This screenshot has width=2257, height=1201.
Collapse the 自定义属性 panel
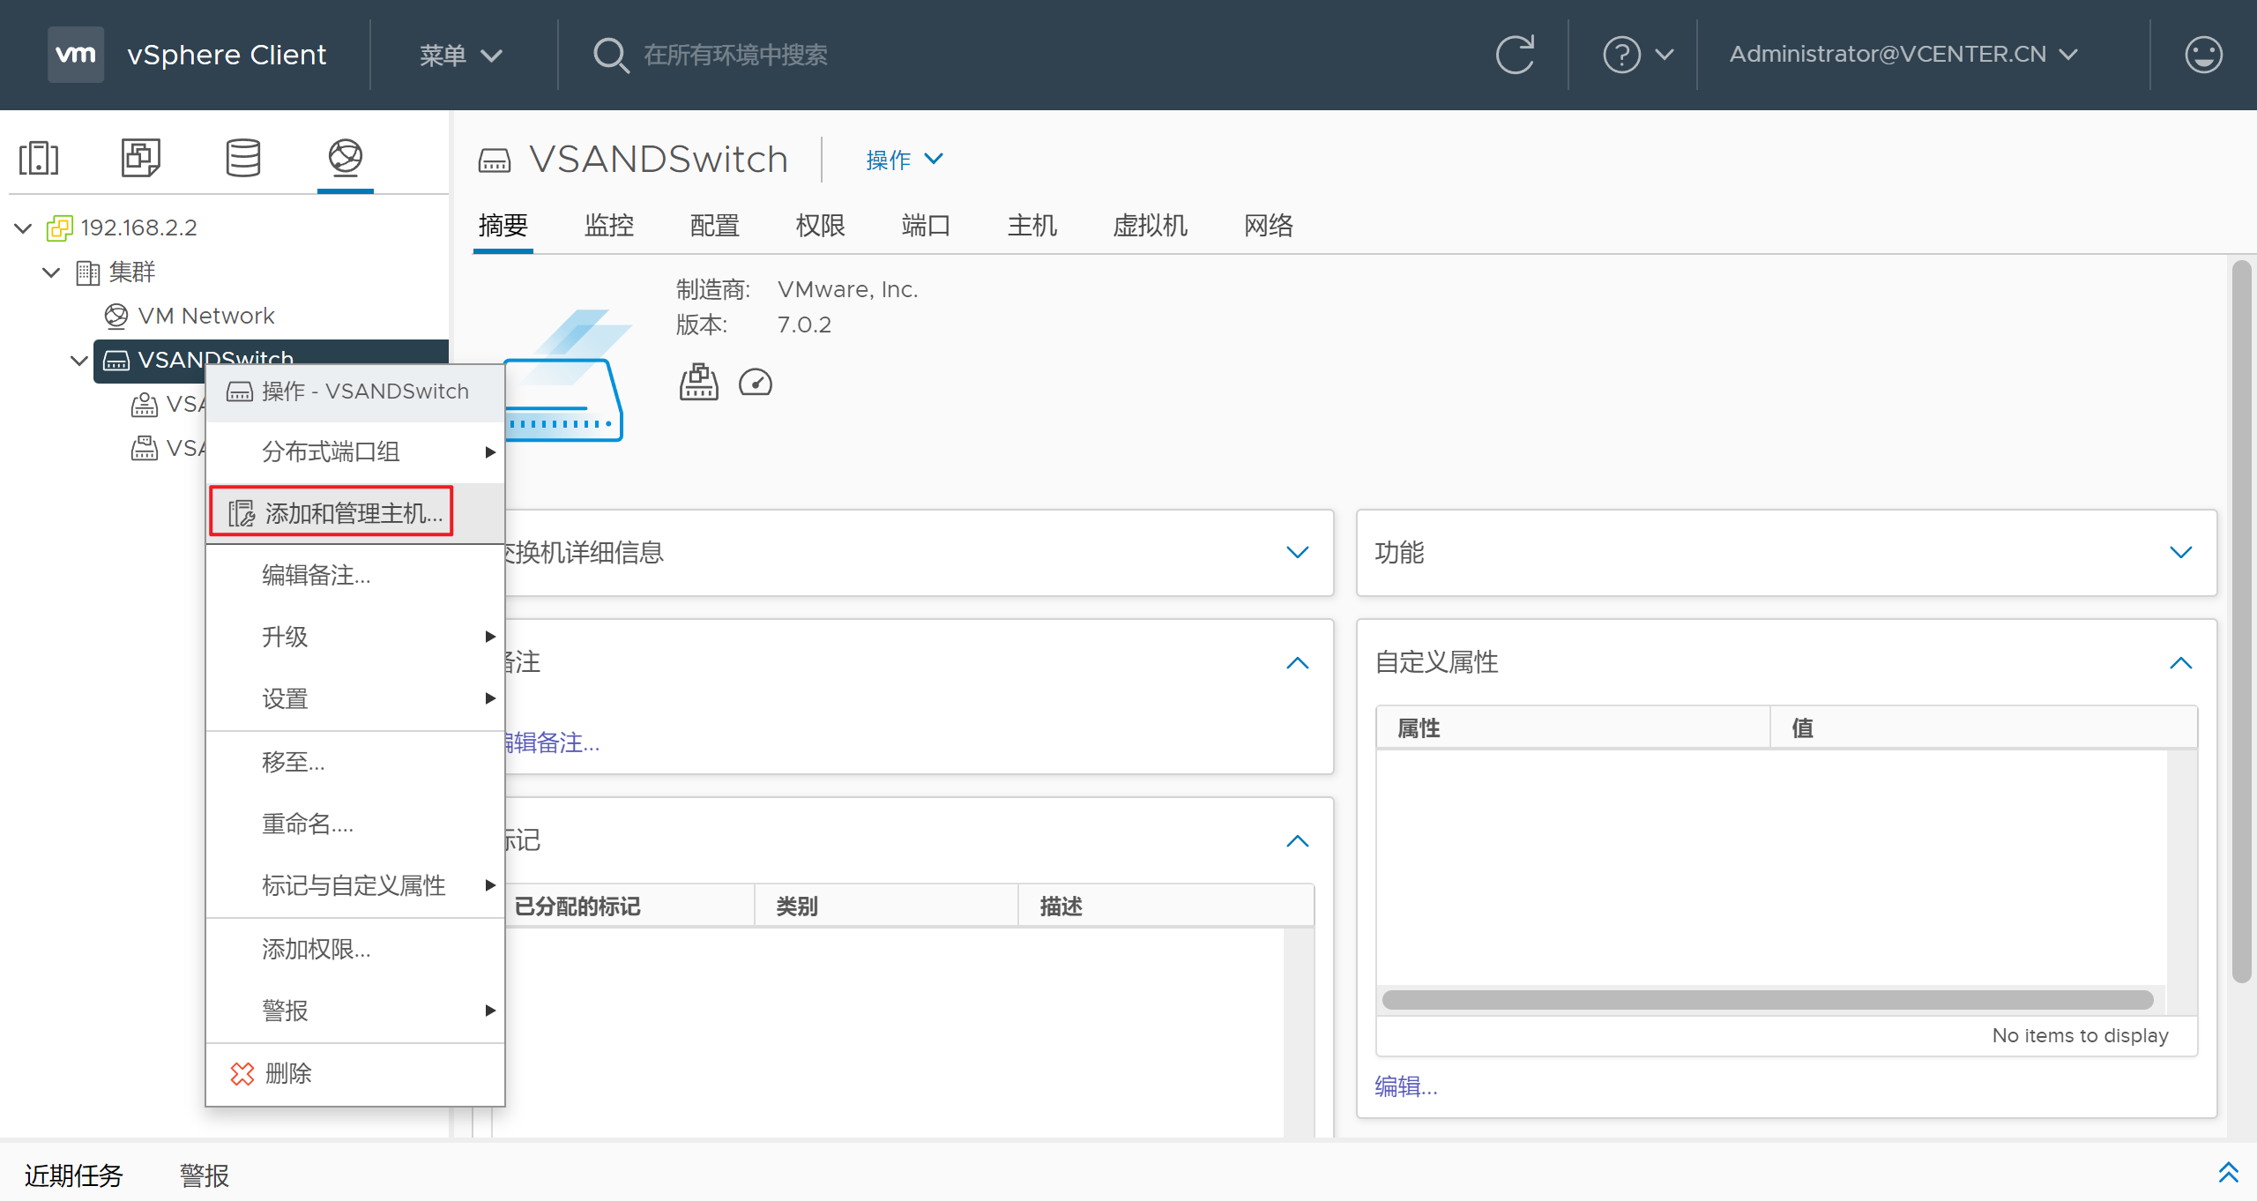[2180, 663]
